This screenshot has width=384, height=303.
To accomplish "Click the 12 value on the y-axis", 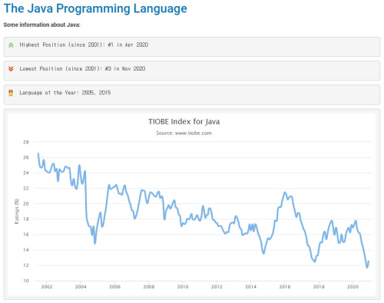I will (26, 265).
